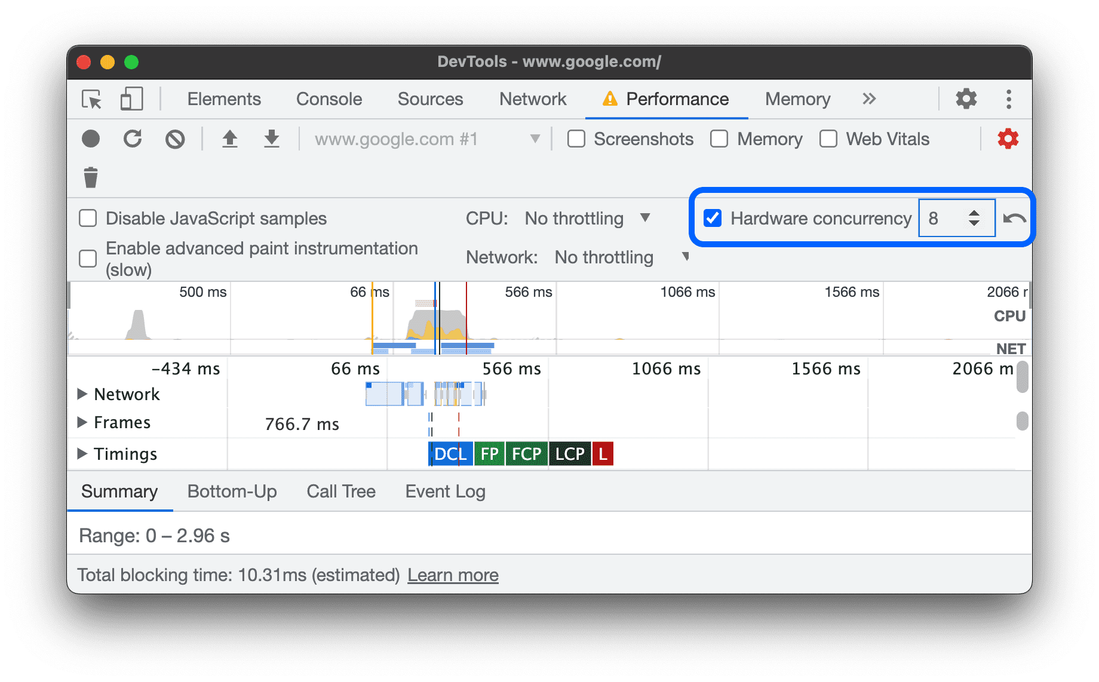This screenshot has height=682, width=1099.
Task: Select the inspect element cursor icon
Action: coord(90,99)
